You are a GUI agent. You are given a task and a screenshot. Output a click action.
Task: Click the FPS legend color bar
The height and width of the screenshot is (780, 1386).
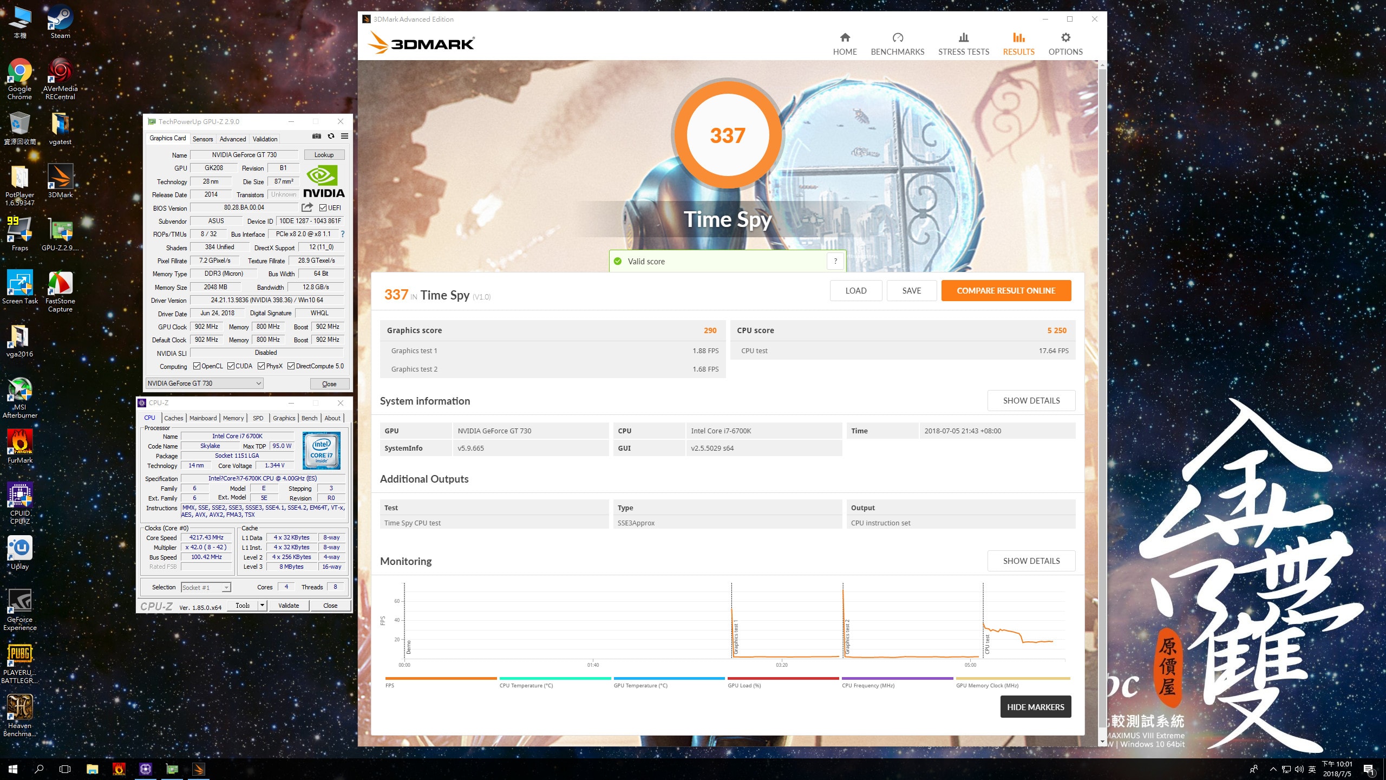[441, 678]
